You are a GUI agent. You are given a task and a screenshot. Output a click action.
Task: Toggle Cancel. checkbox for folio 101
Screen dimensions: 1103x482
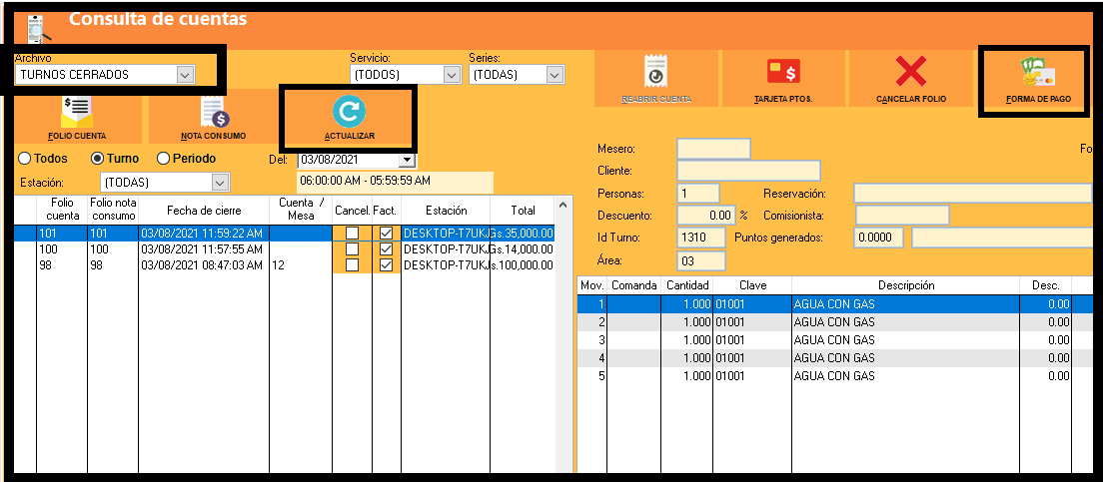click(353, 233)
